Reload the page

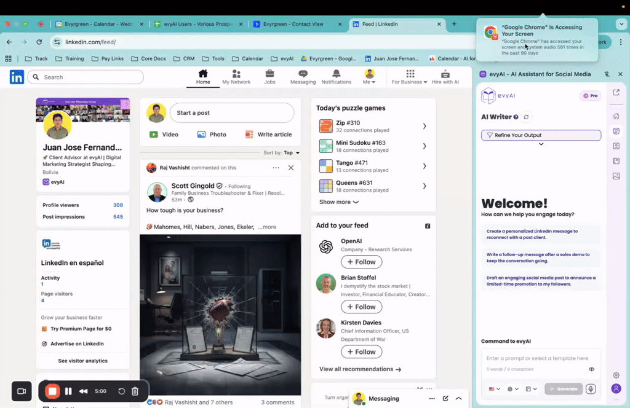click(39, 42)
